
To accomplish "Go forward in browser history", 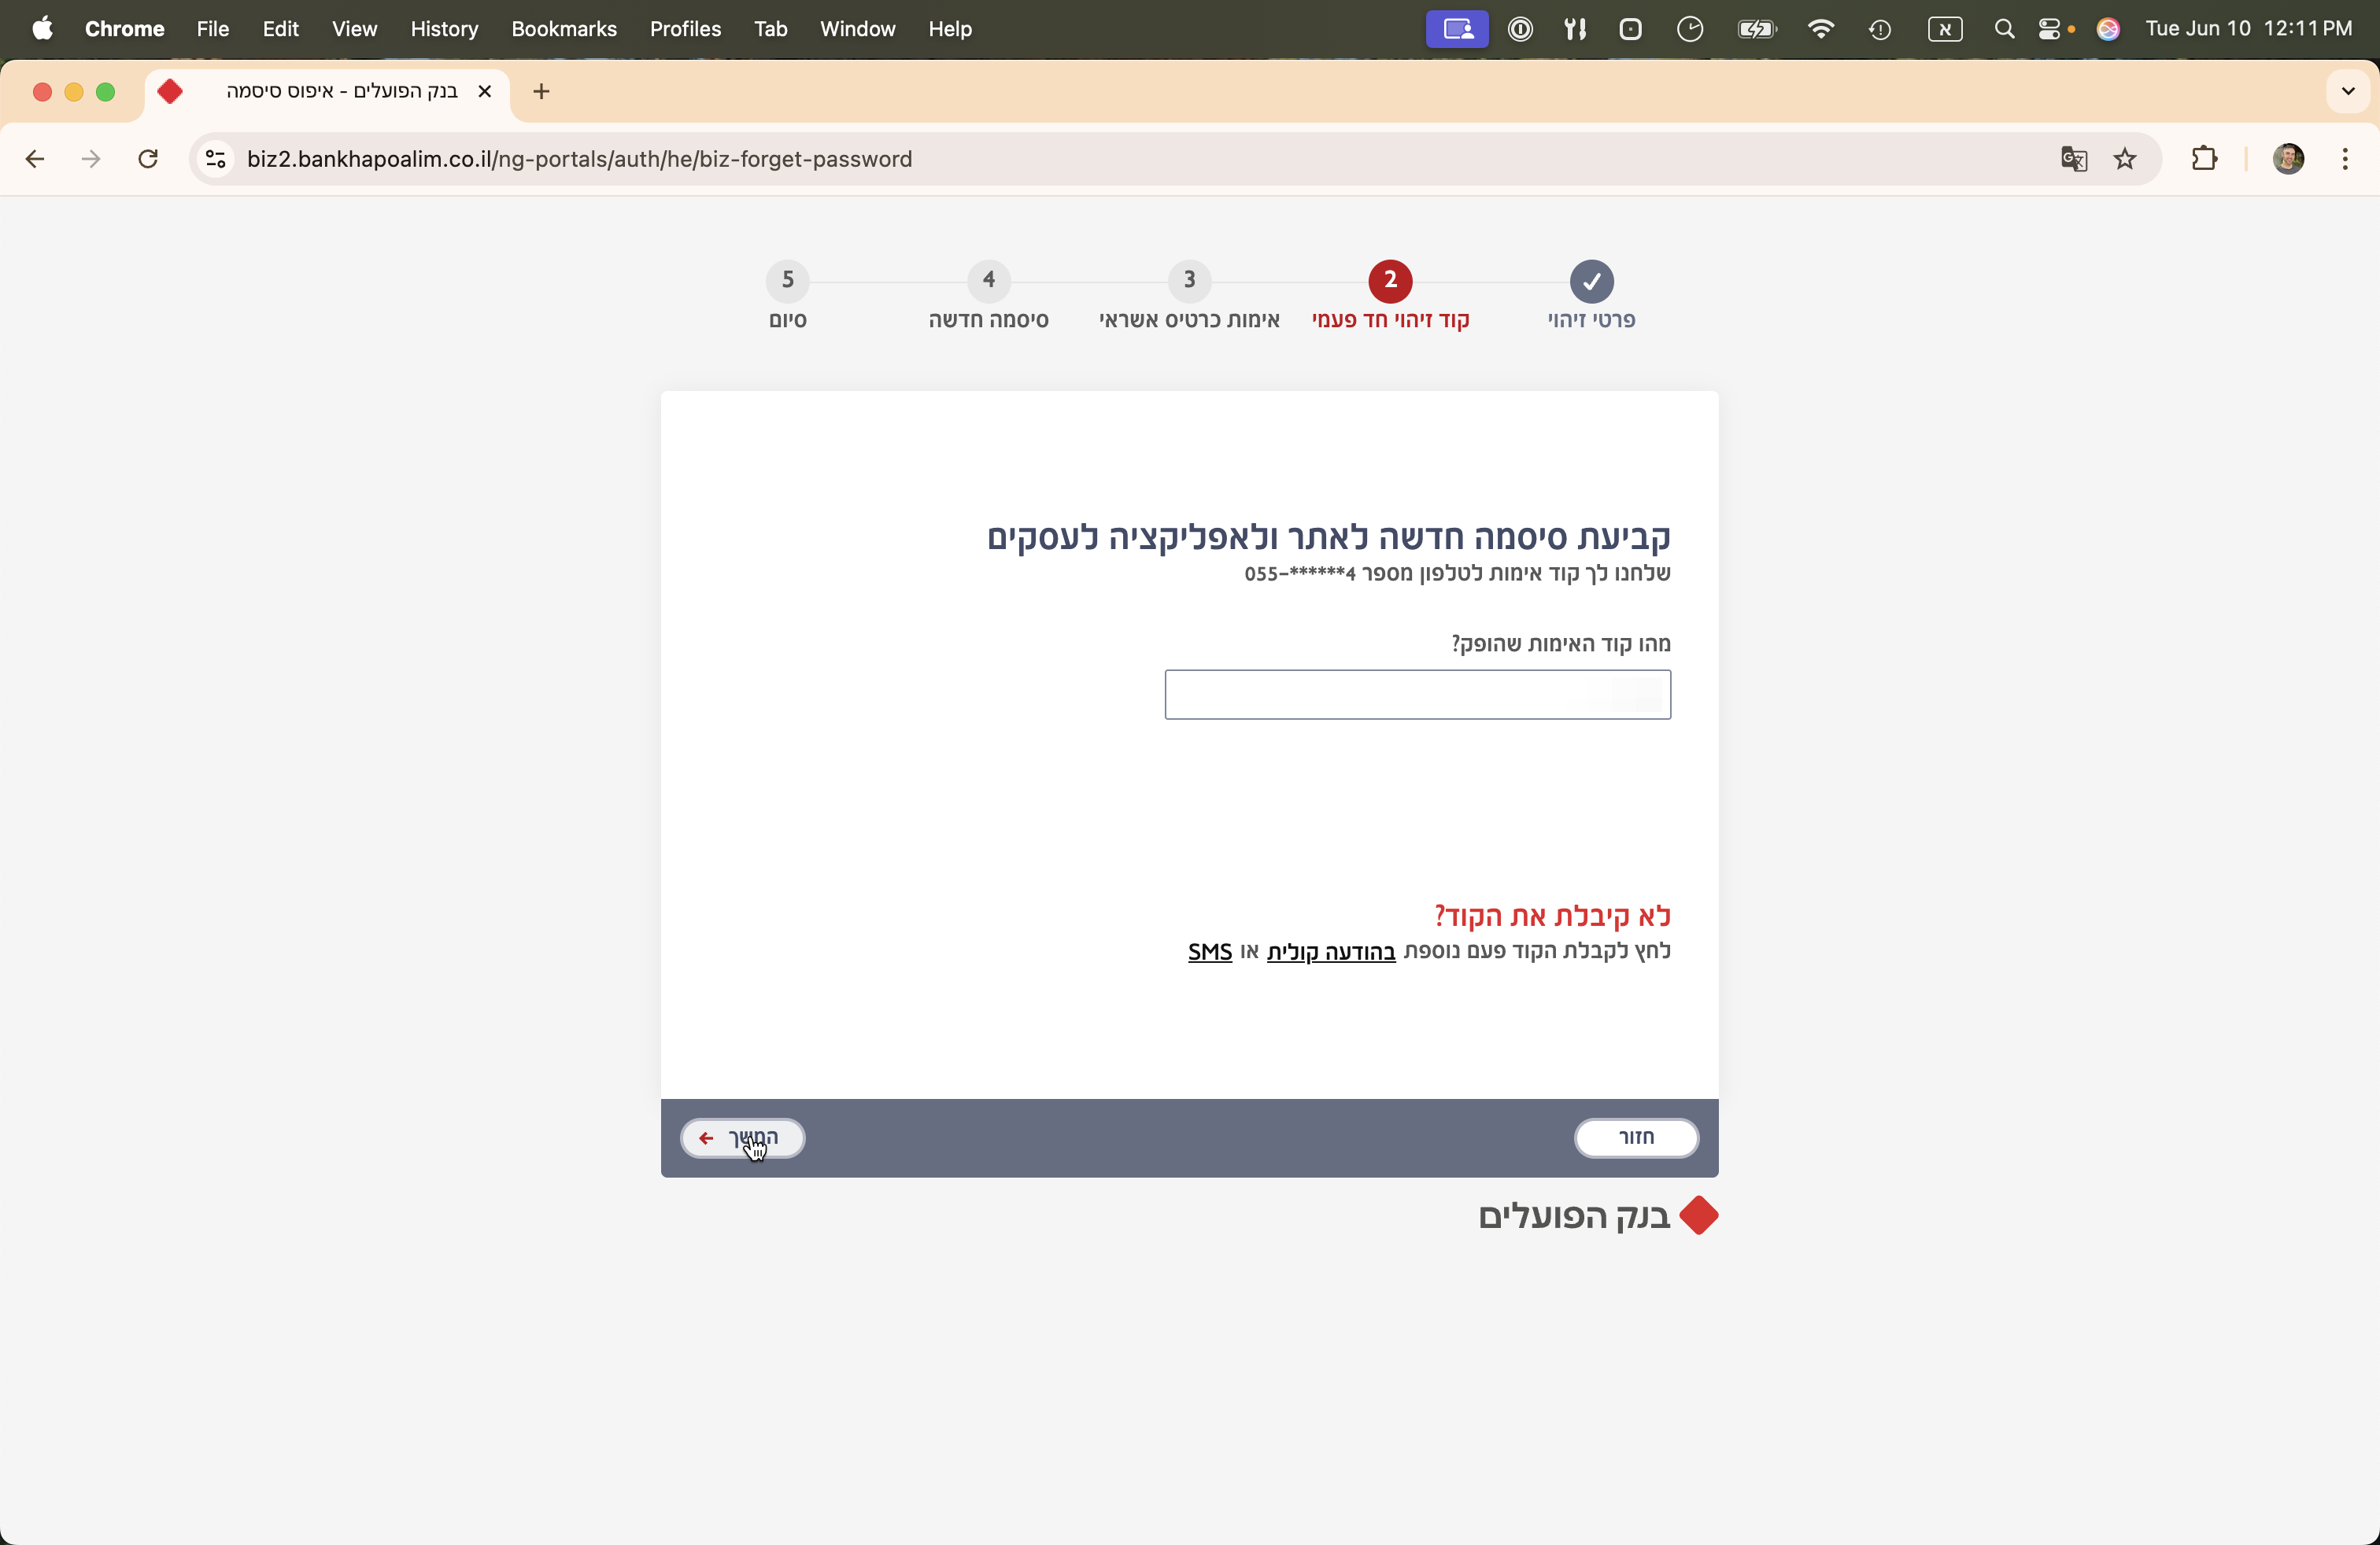I will click(91, 159).
